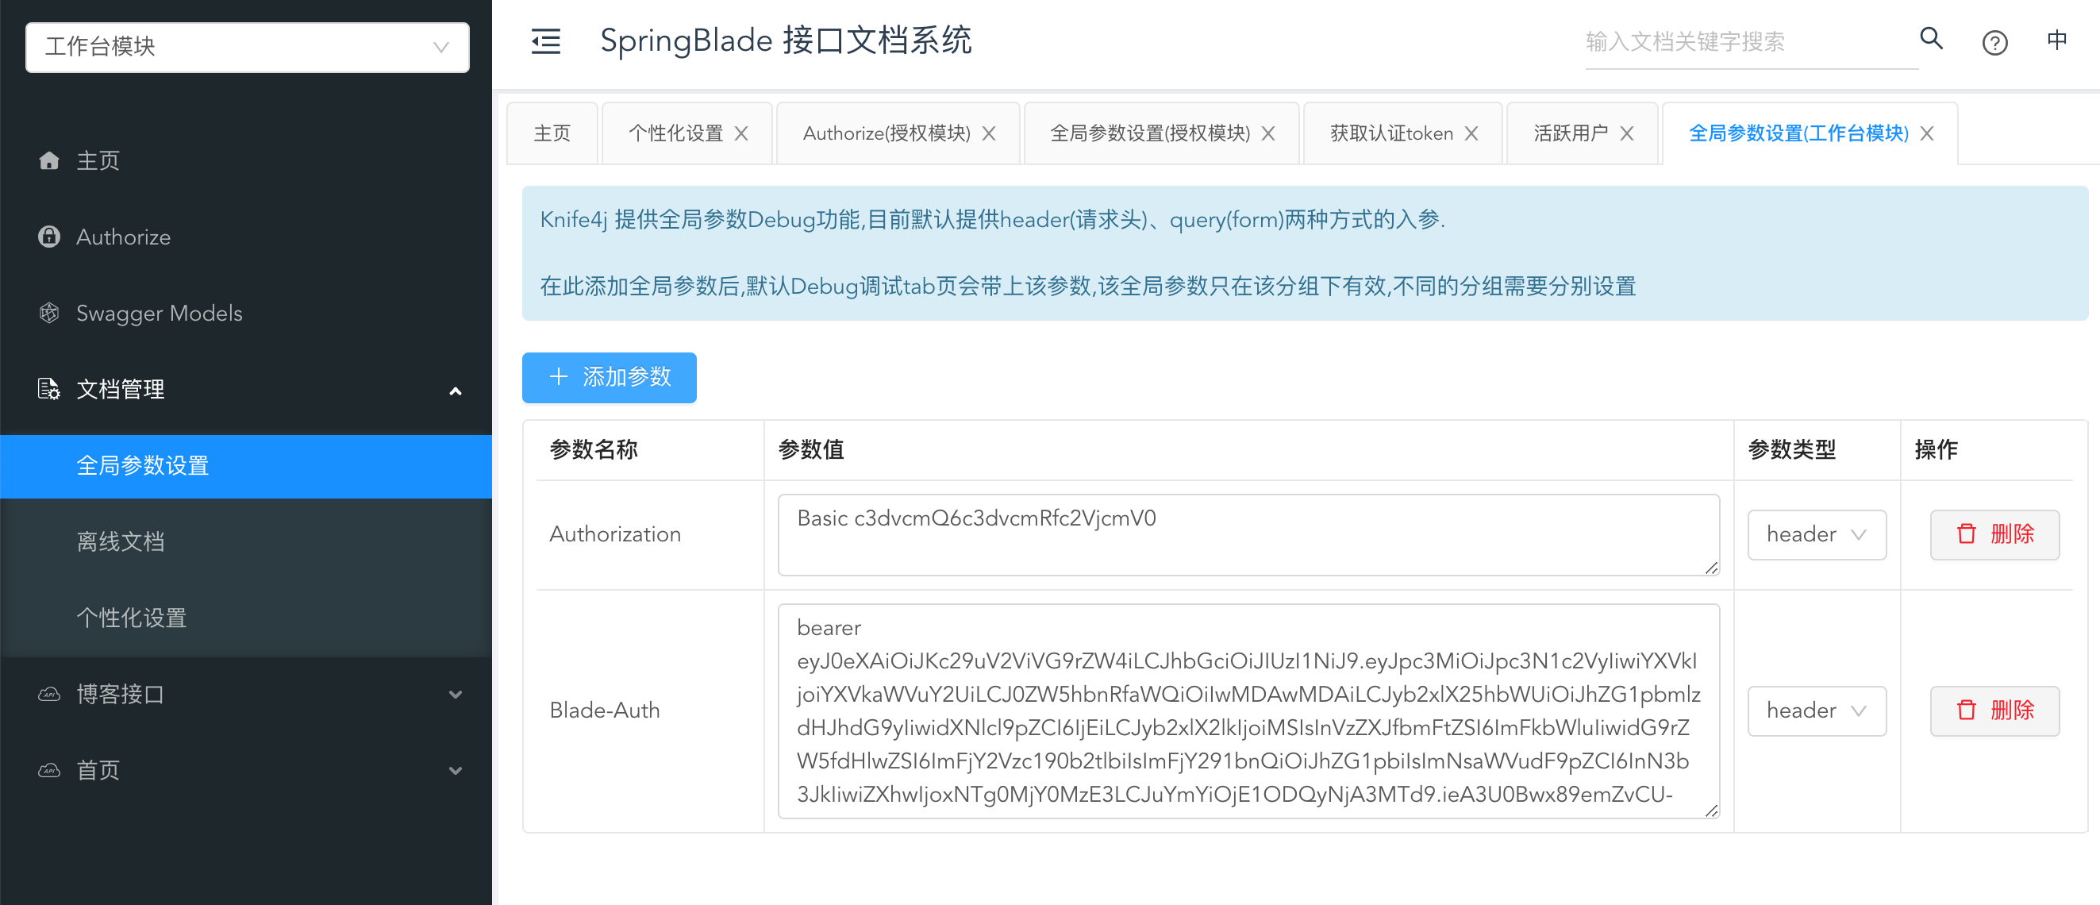Click the API cloud icon beside 博客接口
Viewport: 2100px width, 905px height.
point(49,694)
